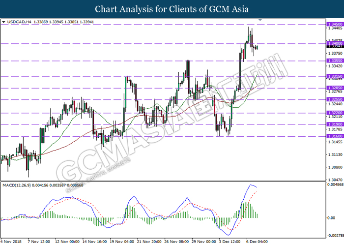This screenshot has width=344, height=246.
Task: Click the 1.33150 price level label
Action: [x=335, y=76]
